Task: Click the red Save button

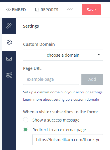Action: (91, 10)
